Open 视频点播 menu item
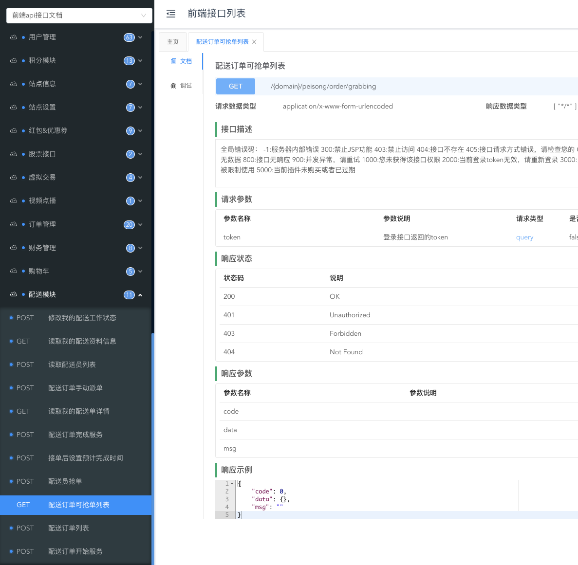The height and width of the screenshot is (565, 578). coord(76,200)
